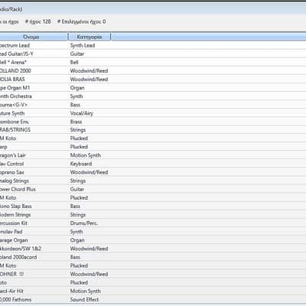
Task: Sort list by the Κατηγορία column header
Action: click(90, 37)
